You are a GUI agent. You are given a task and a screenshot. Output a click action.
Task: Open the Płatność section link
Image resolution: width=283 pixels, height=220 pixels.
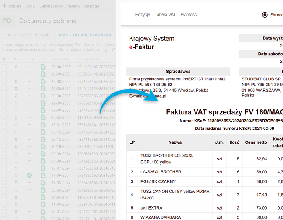(188, 15)
